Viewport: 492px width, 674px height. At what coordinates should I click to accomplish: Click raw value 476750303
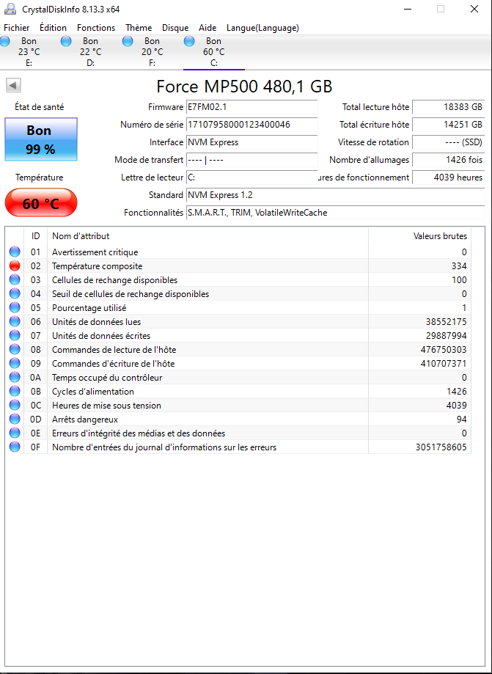pyautogui.click(x=444, y=349)
